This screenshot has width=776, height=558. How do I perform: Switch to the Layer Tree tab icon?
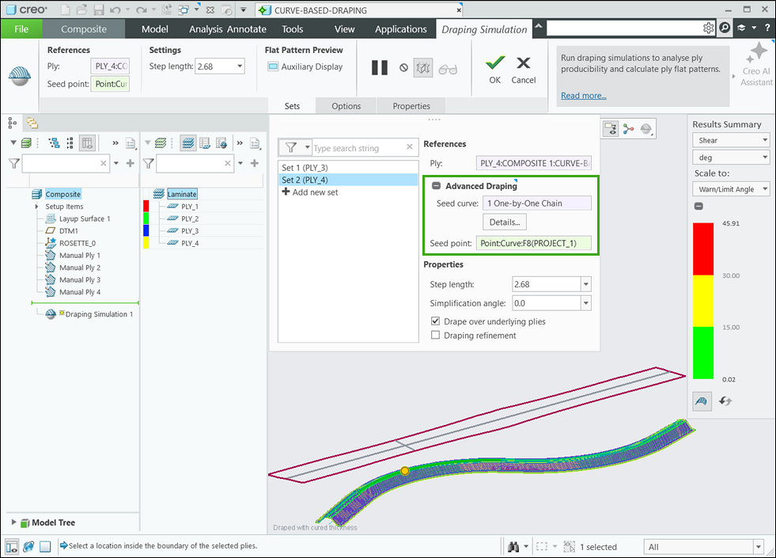32,123
